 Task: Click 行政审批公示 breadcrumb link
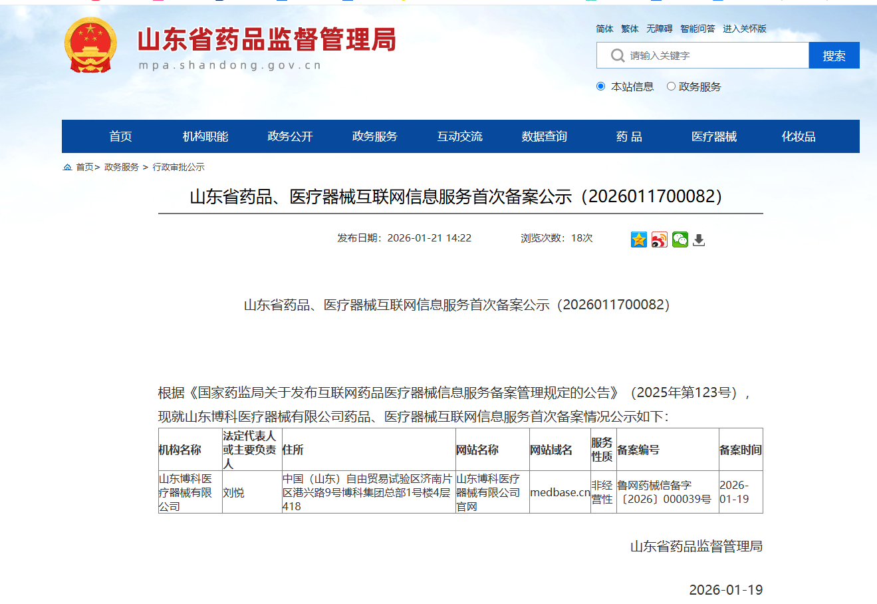point(178,167)
